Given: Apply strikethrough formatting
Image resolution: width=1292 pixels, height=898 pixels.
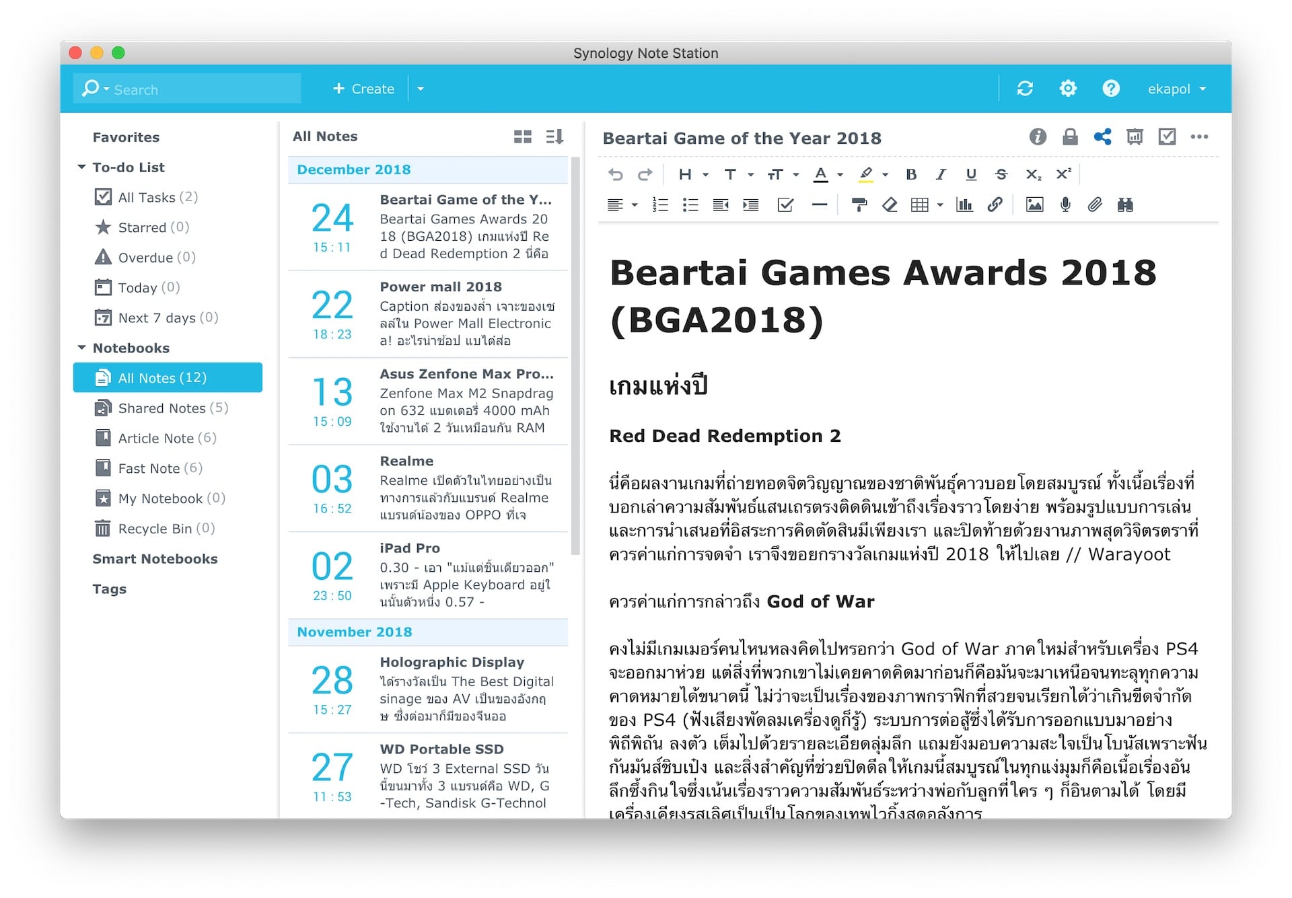Looking at the screenshot, I should pyautogui.click(x=1001, y=175).
